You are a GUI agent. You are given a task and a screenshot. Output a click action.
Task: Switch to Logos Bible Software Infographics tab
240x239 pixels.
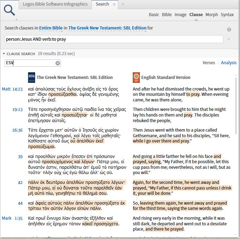(x=55, y=4)
